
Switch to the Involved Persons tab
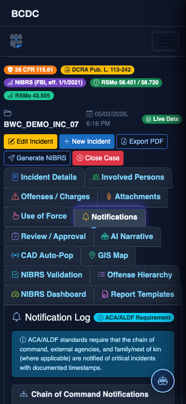pos(128,177)
